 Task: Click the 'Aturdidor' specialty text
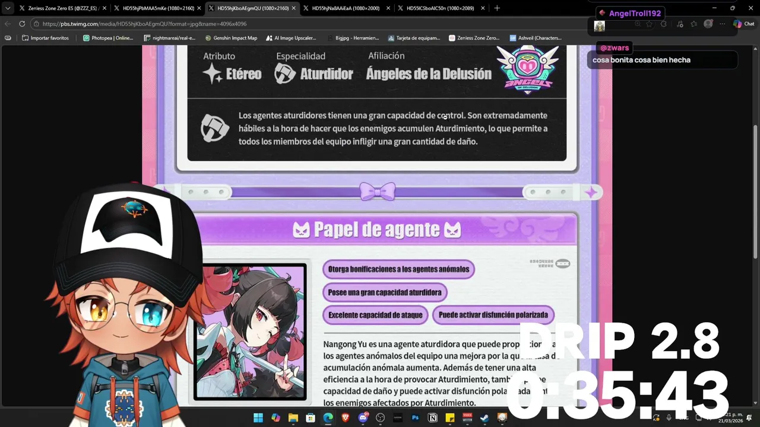pos(327,74)
